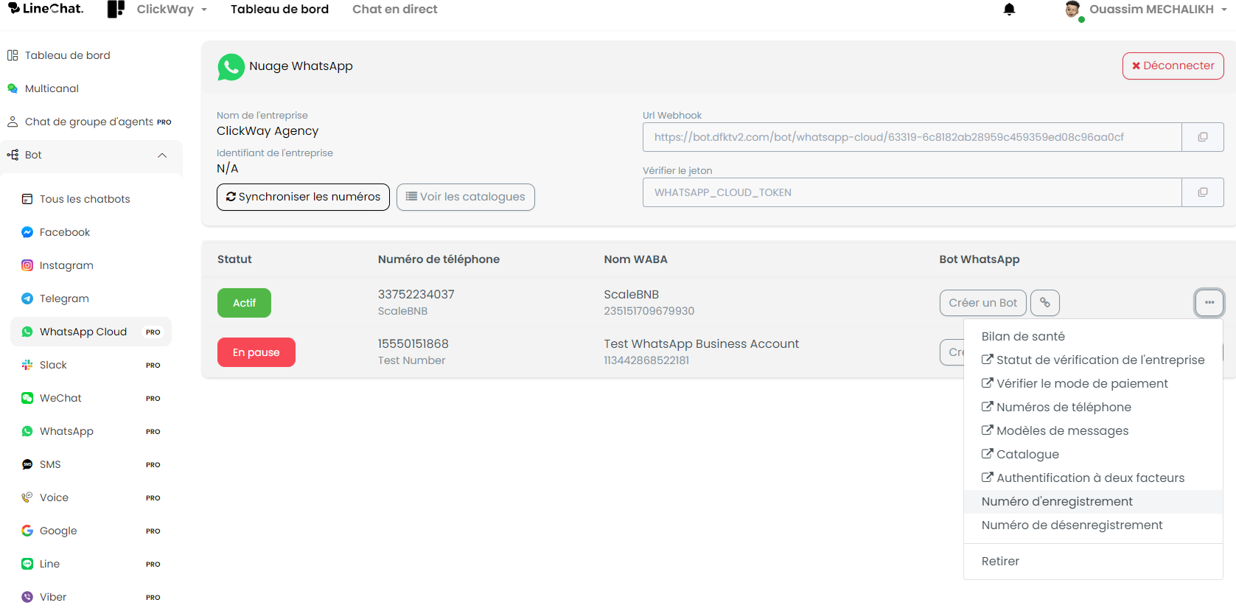Open Numéros de téléphone menu entry

1093,408
